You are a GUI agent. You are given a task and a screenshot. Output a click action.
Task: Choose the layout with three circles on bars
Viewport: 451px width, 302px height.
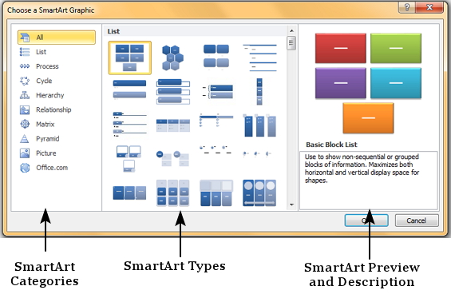pos(259,193)
